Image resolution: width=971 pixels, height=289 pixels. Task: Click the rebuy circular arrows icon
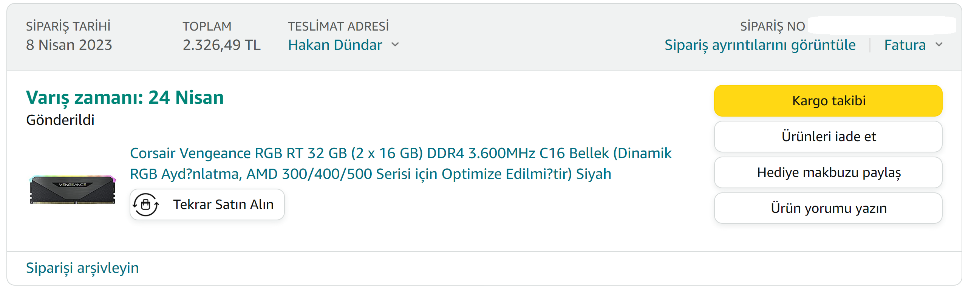tap(145, 204)
